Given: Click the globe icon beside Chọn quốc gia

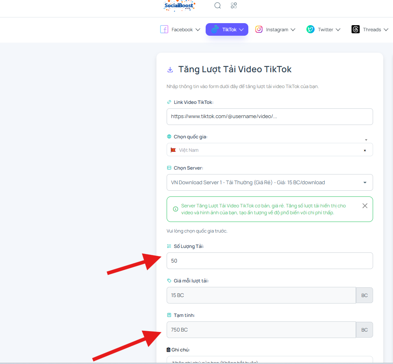Looking at the screenshot, I should [x=169, y=136].
